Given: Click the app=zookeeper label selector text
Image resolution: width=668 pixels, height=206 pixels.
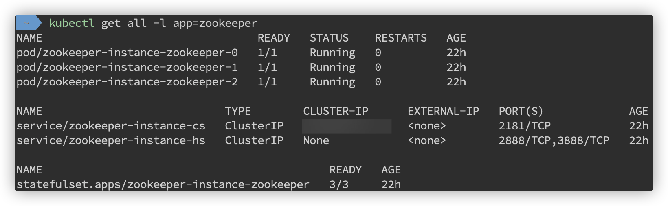Looking at the screenshot, I should click(215, 23).
